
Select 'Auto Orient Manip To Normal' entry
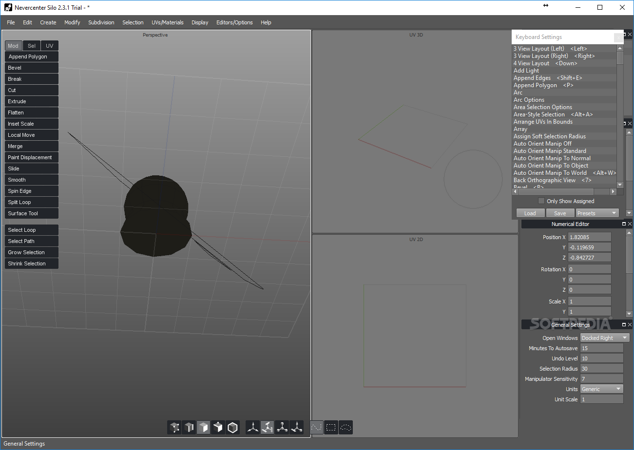pyautogui.click(x=564, y=158)
